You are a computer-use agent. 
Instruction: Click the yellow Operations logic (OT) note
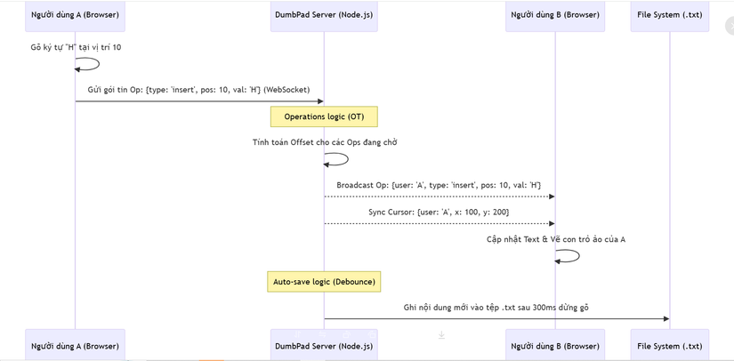[x=324, y=116]
